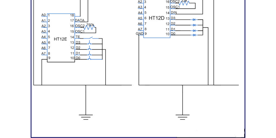
Task: Click the GND pin label on HT12D
Action: [x=140, y=33]
